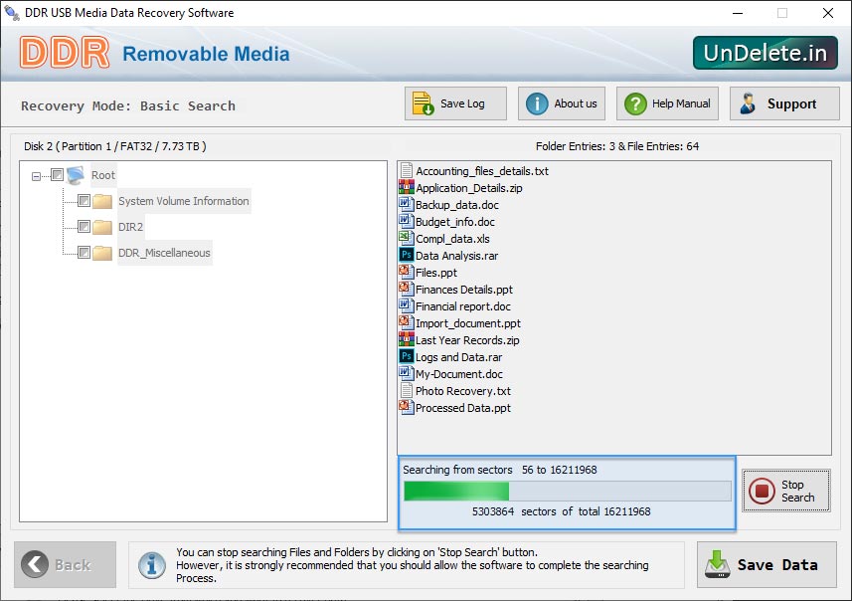Screen dimensions: 852x601
Task: Collapse the Root tree node
Action: (x=36, y=176)
